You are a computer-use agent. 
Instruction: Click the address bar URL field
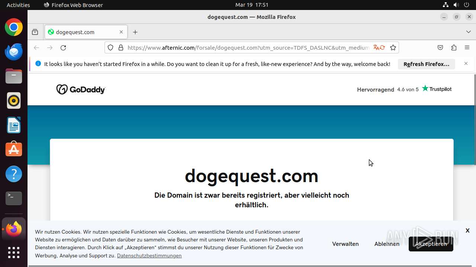(248, 47)
